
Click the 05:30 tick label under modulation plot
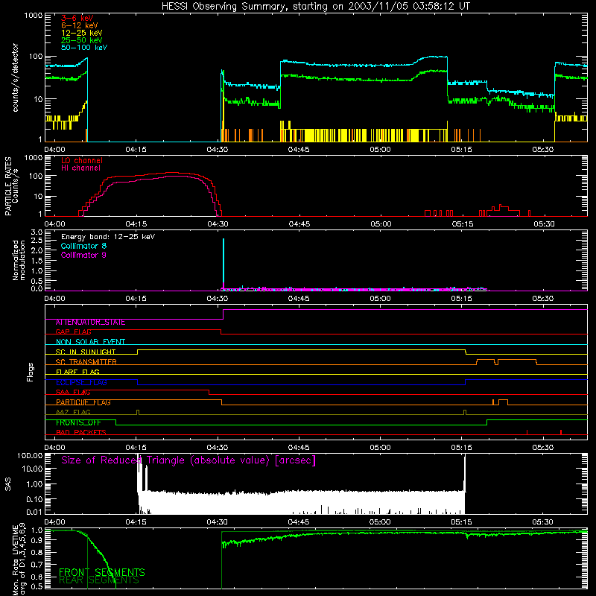[543, 299]
